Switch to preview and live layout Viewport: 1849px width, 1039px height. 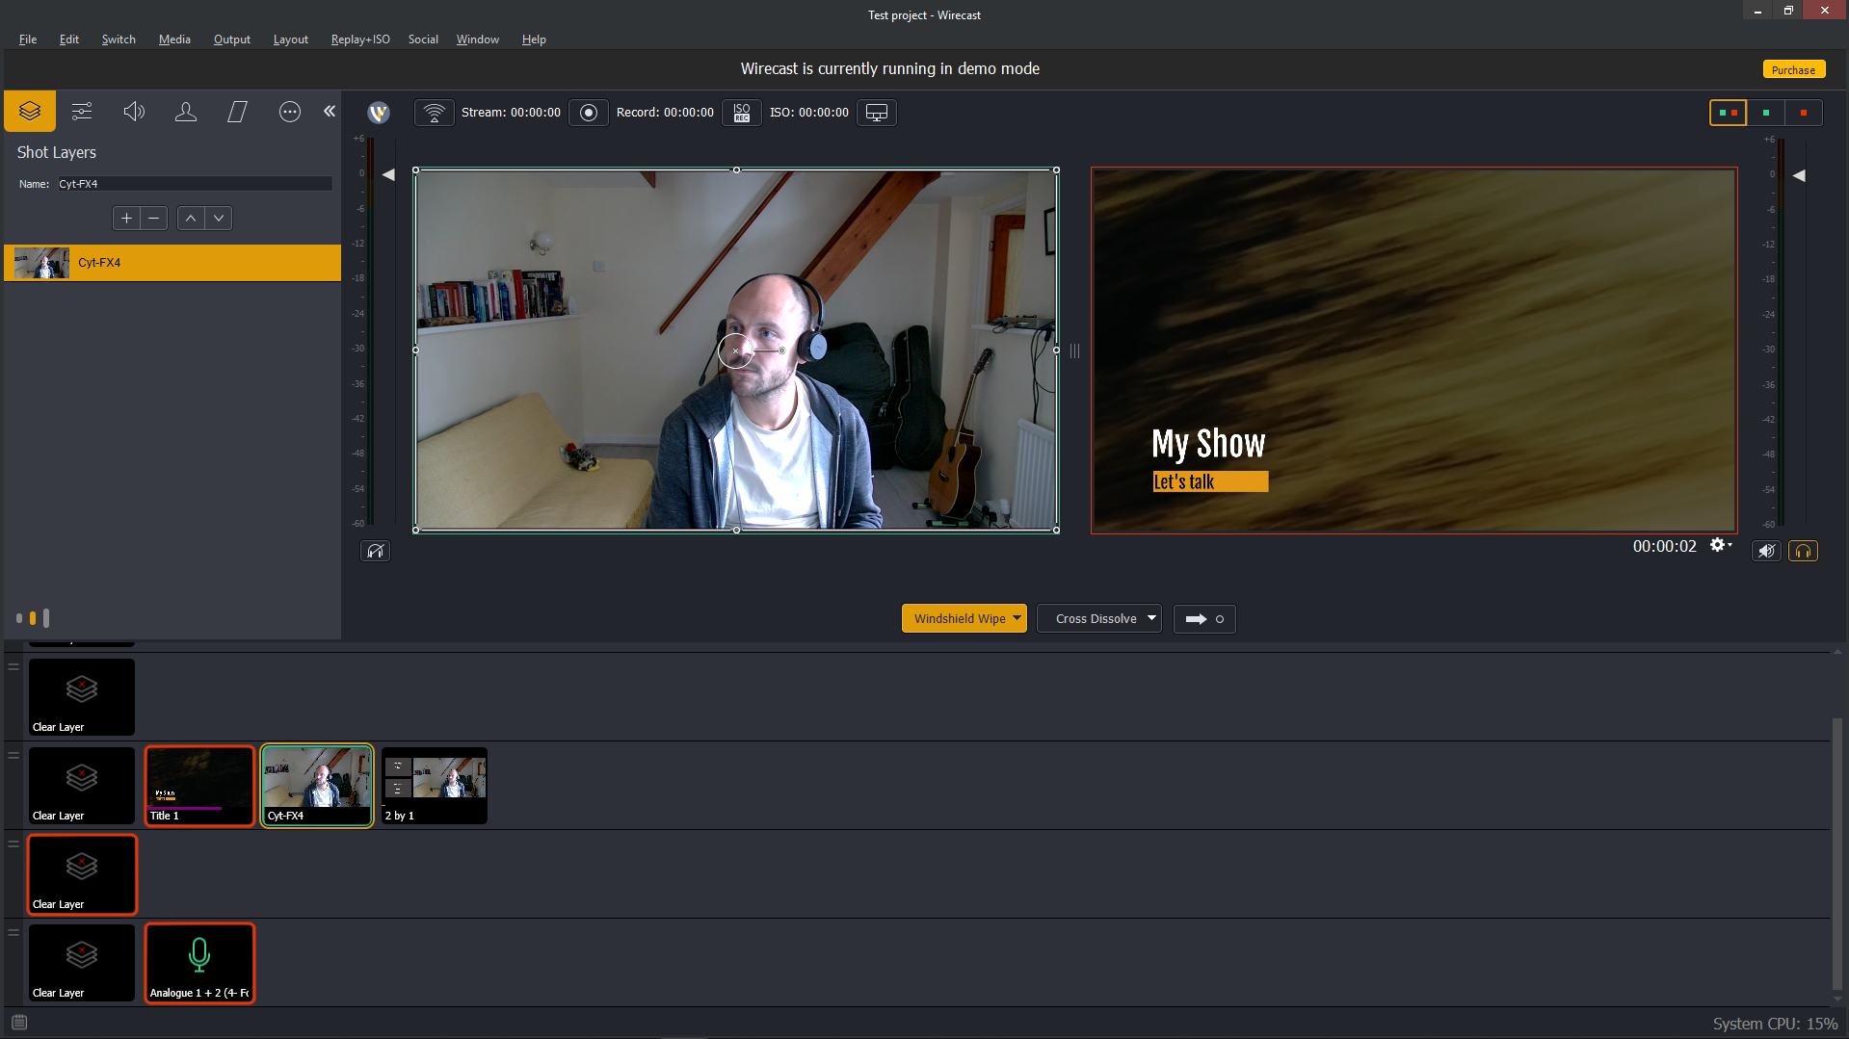[x=1729, y=113]
